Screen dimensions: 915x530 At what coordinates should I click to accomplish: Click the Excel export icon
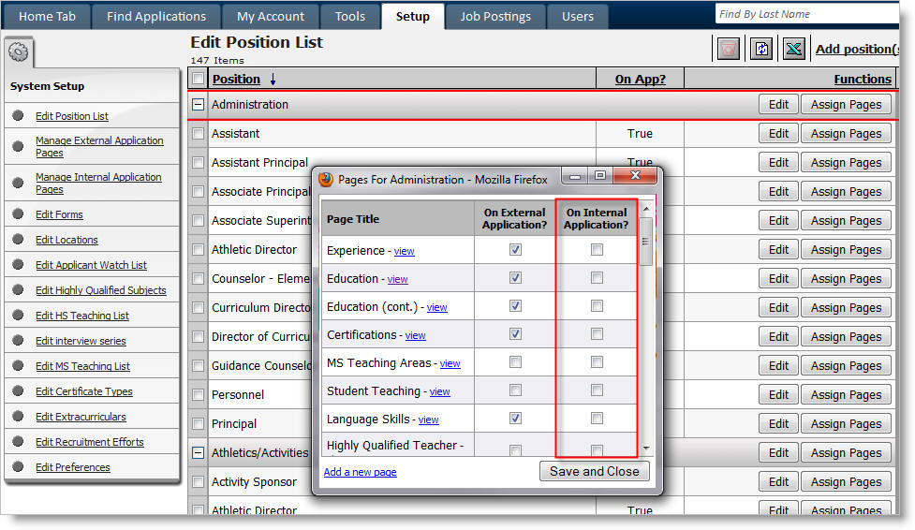click(793, 49)
